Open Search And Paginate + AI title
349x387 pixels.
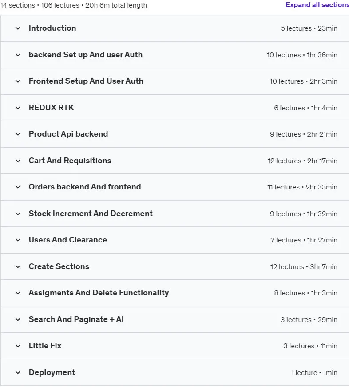click(76, 320)
